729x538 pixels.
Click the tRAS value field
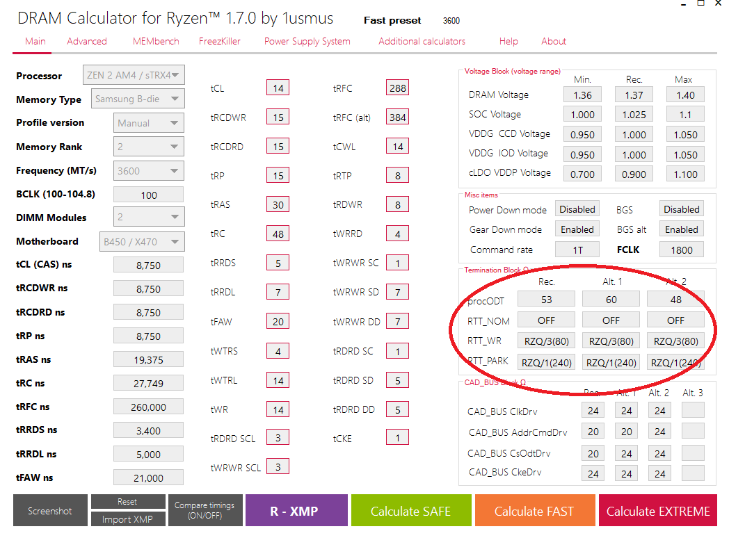(x=278, y=204)
